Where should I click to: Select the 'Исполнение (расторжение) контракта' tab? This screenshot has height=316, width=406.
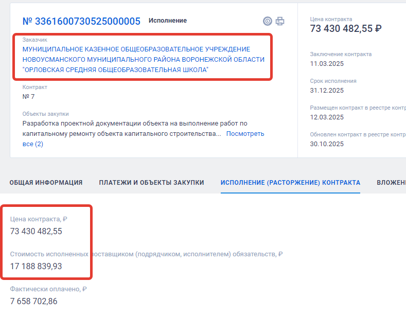coord(290,183)
